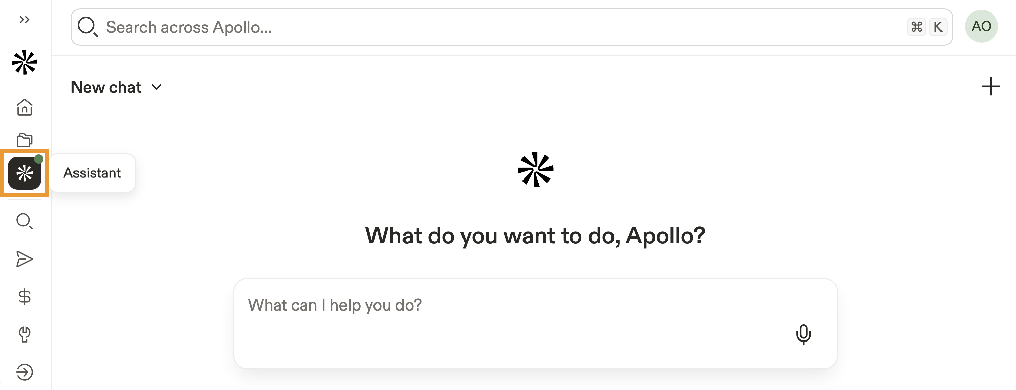
Task: Open the paper plane icon in the sidebar
Action: point(25,259)
